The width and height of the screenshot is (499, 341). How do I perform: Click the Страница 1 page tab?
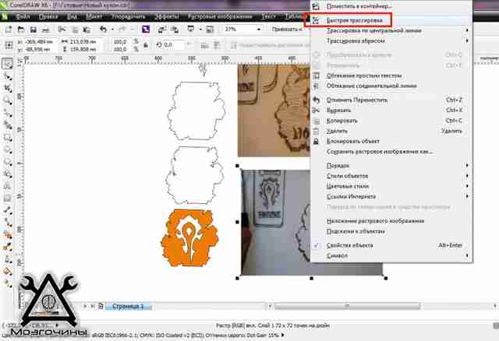128,307
